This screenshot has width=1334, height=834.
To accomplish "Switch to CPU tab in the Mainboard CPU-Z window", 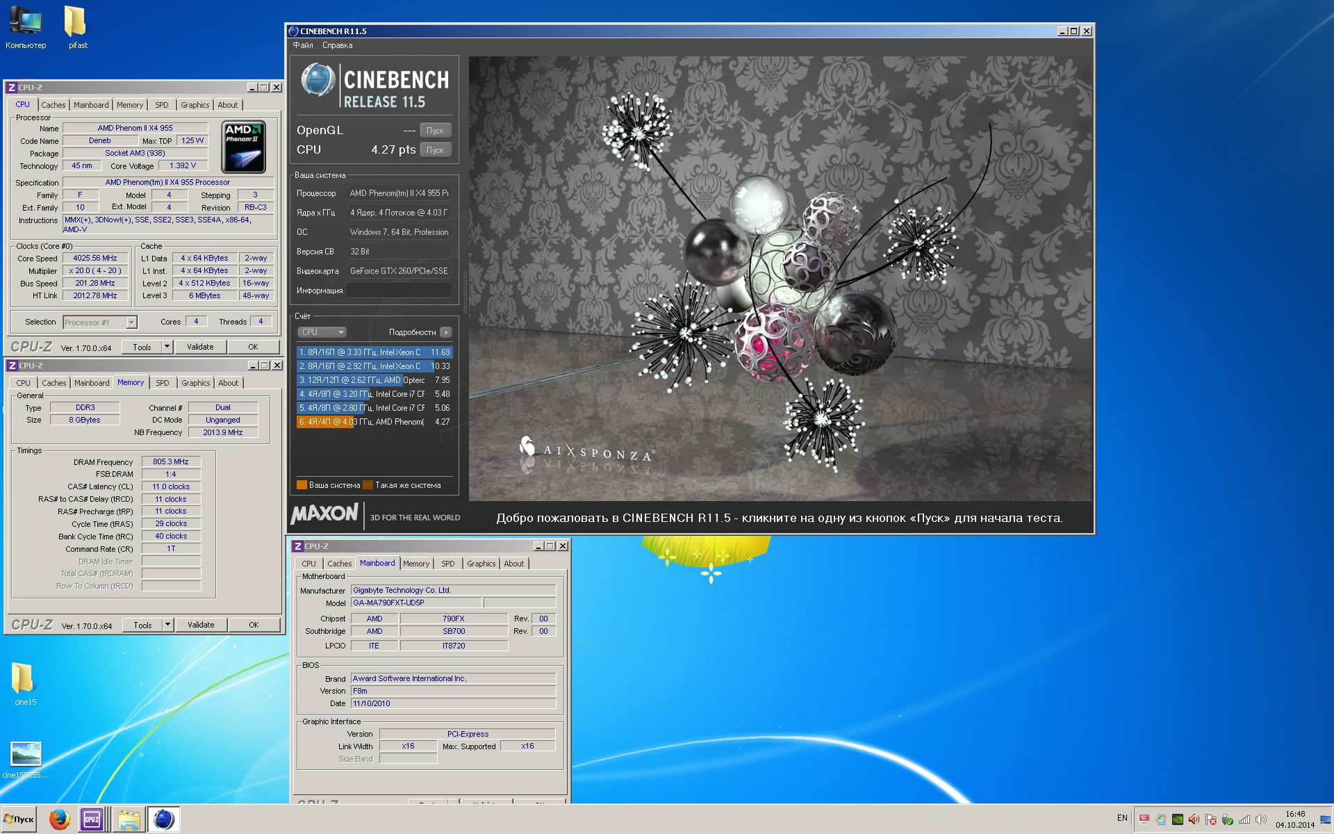I will (x=308, y=564).
